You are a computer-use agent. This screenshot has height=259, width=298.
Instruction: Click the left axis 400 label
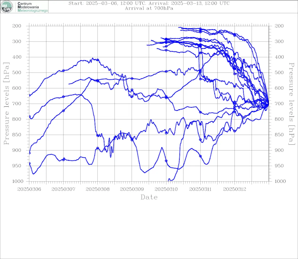[17, 57]
